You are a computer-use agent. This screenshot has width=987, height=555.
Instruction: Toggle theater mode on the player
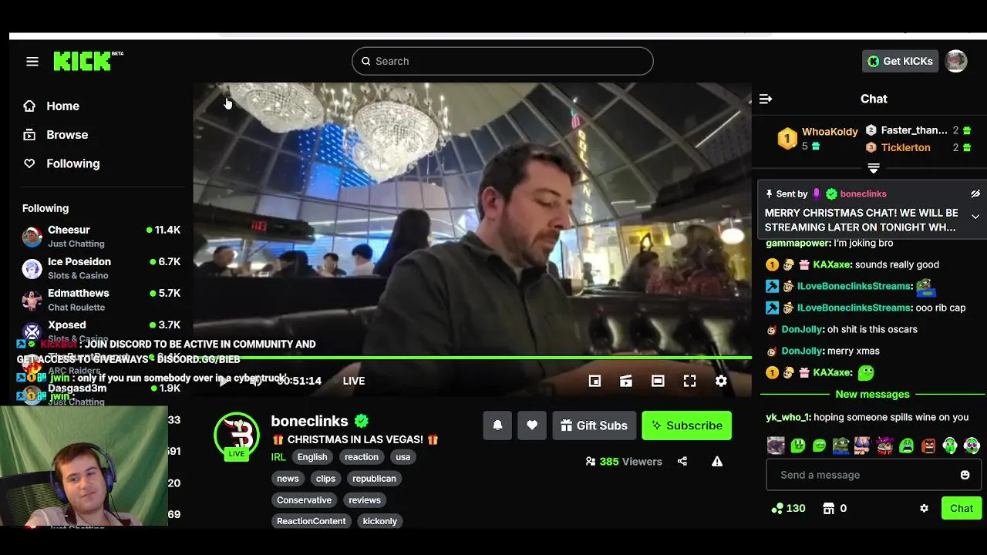[658, 381]
